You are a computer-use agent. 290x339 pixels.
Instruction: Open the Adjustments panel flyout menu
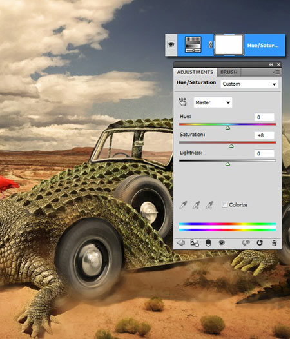click(x=276, y=72)
